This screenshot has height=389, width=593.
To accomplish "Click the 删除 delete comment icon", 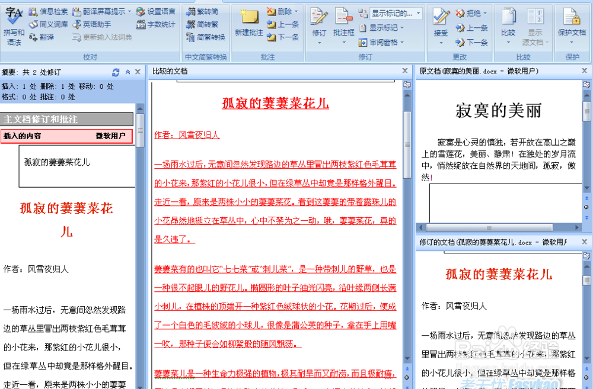I will point(271,12).
